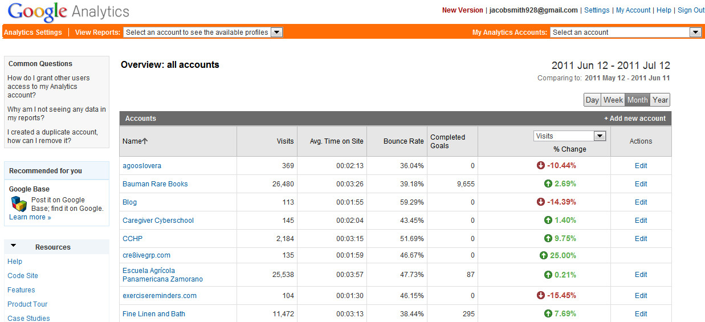The width and height of the screenshot is (705, 322).
Task: Open Help link in Resources sidebar
Action: pos(15,262)
